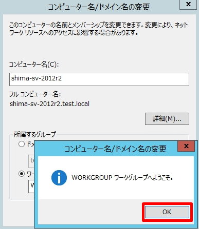
Task: Confirm the workgroup welcome message with OK
Action: click(167, 212)
